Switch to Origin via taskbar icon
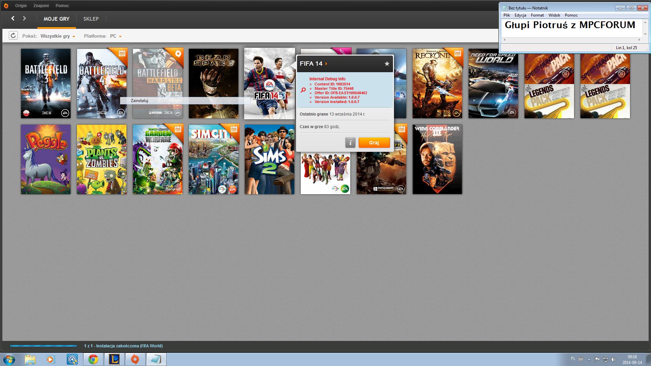This screenshot has width=651, height=366. click(135, 359)
